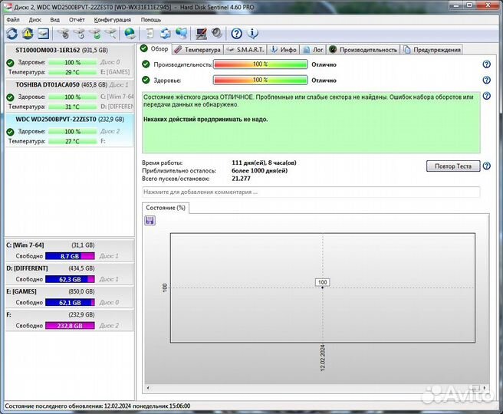Click the comment input field
The width and height of the screenshot is (503, 414).
click(311, 192)
